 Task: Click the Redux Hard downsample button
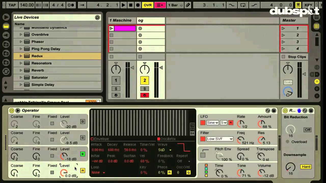tap(306, 167)
